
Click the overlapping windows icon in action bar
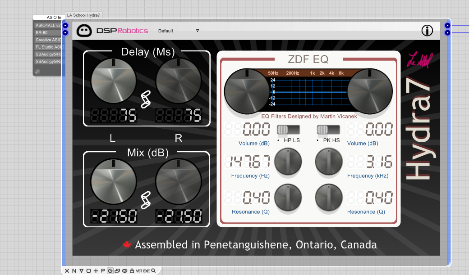tap(117, 271)
